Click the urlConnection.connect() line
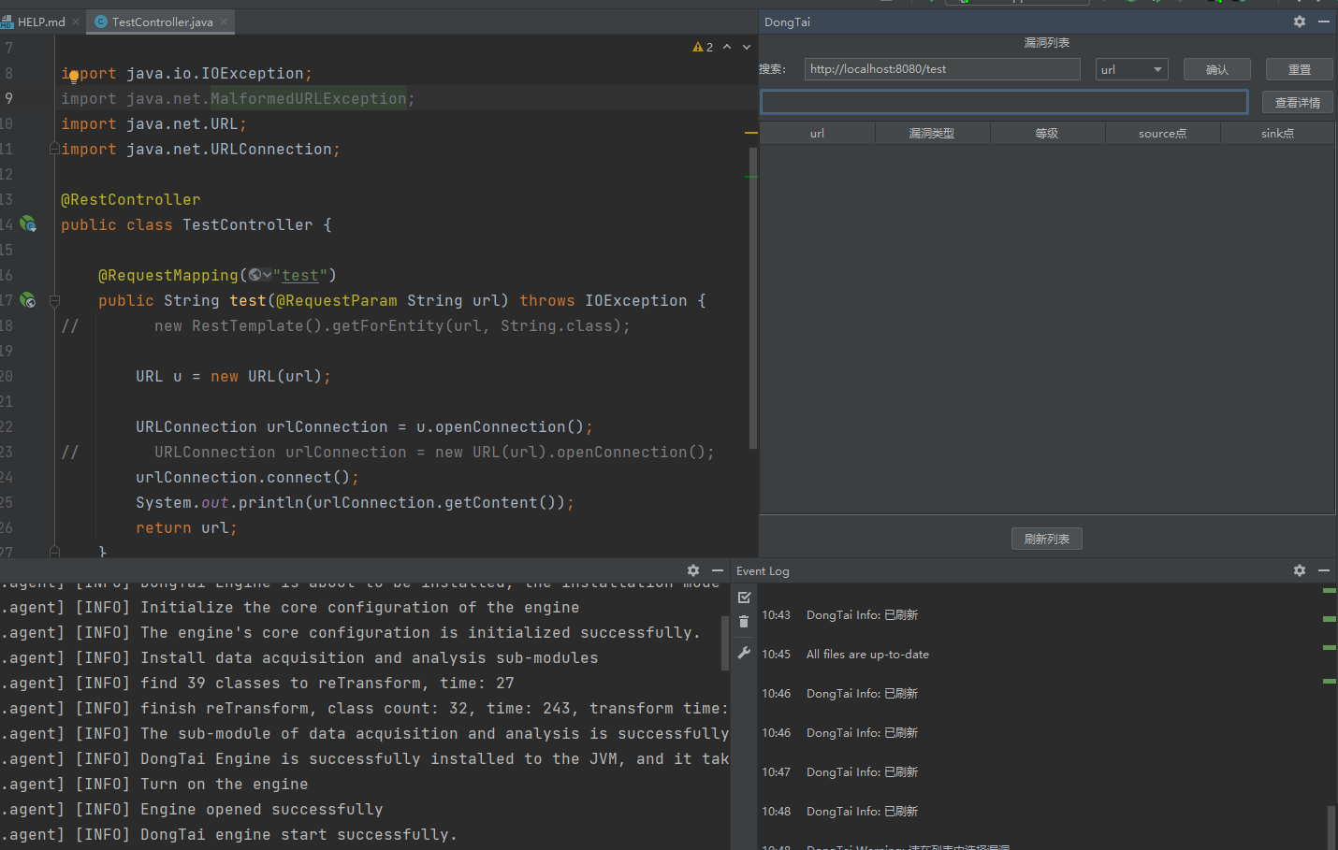The image size is (1338, 850). (247, 477)
